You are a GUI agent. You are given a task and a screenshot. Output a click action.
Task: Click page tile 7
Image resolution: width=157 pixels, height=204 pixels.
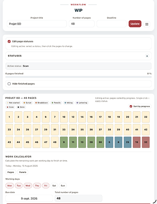pos(55,117)
